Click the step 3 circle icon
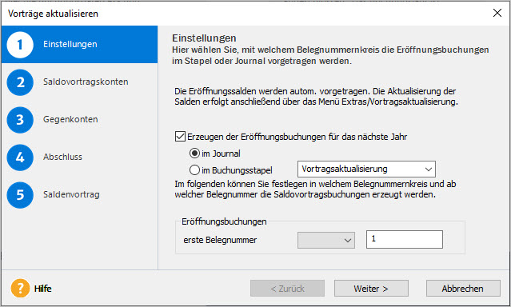The height and width of the screenshot is (307, 511). (x=20, y=120)
